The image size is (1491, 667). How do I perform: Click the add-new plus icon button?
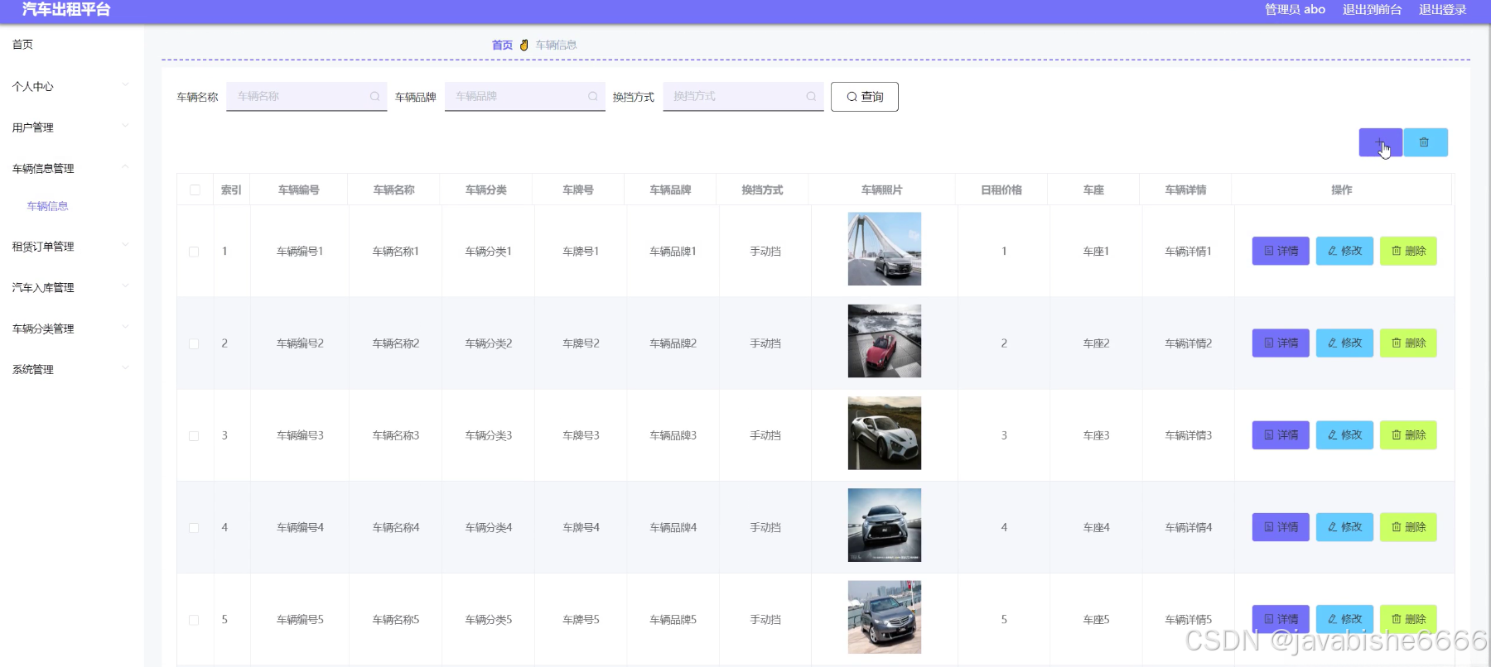[1380, 142]
